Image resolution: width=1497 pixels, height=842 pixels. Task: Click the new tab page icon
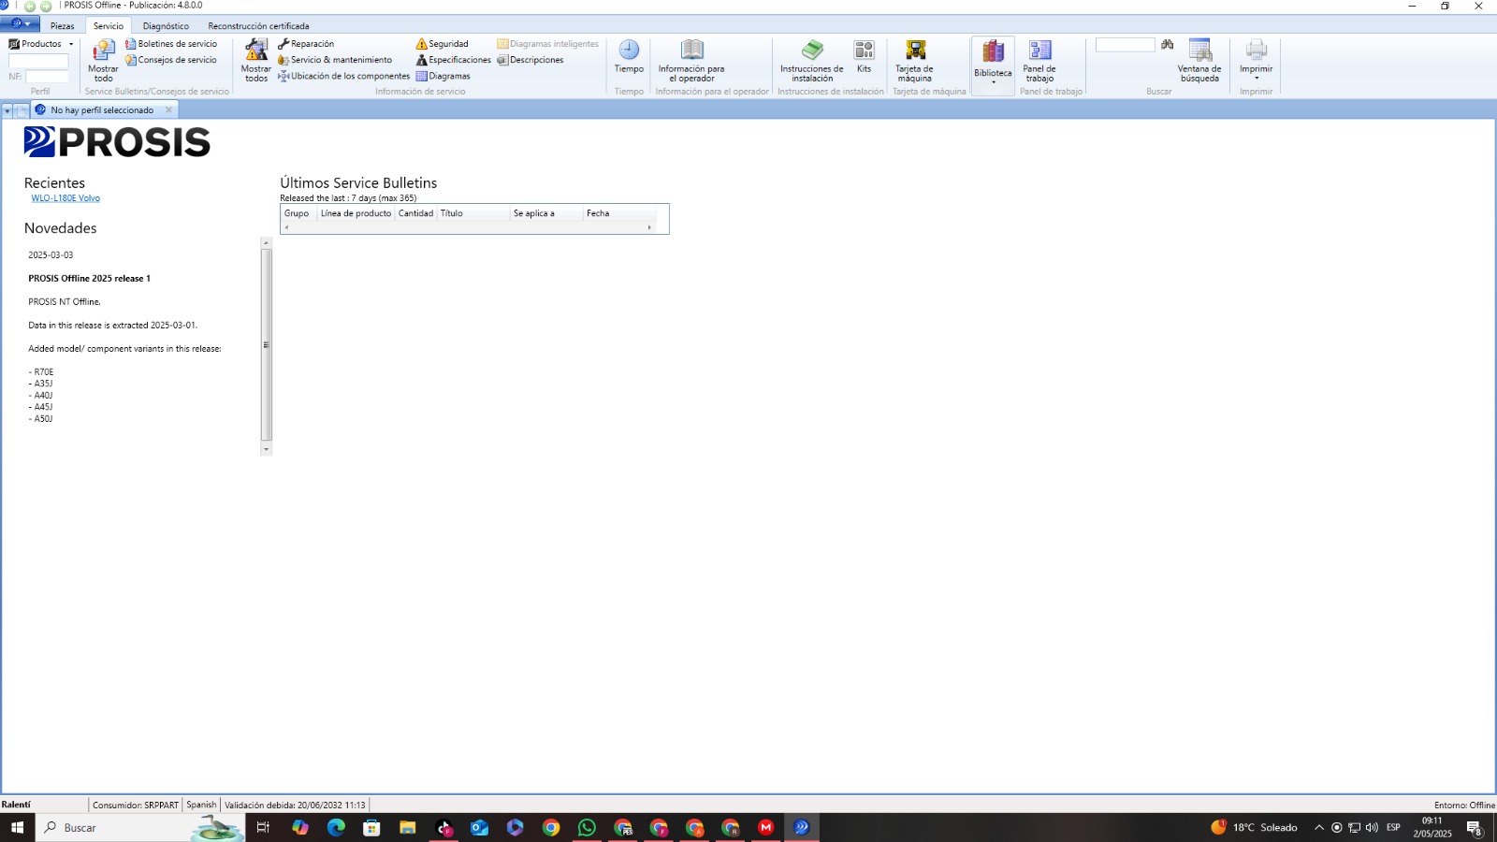22,110
